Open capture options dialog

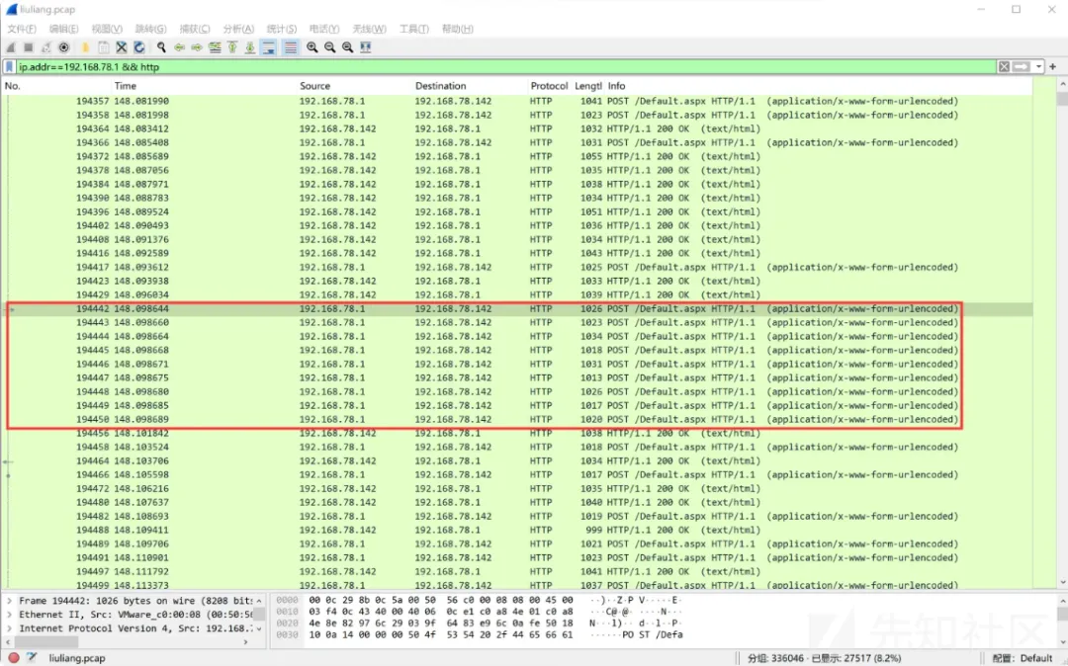pyautogui.click(x=64, y=47)
